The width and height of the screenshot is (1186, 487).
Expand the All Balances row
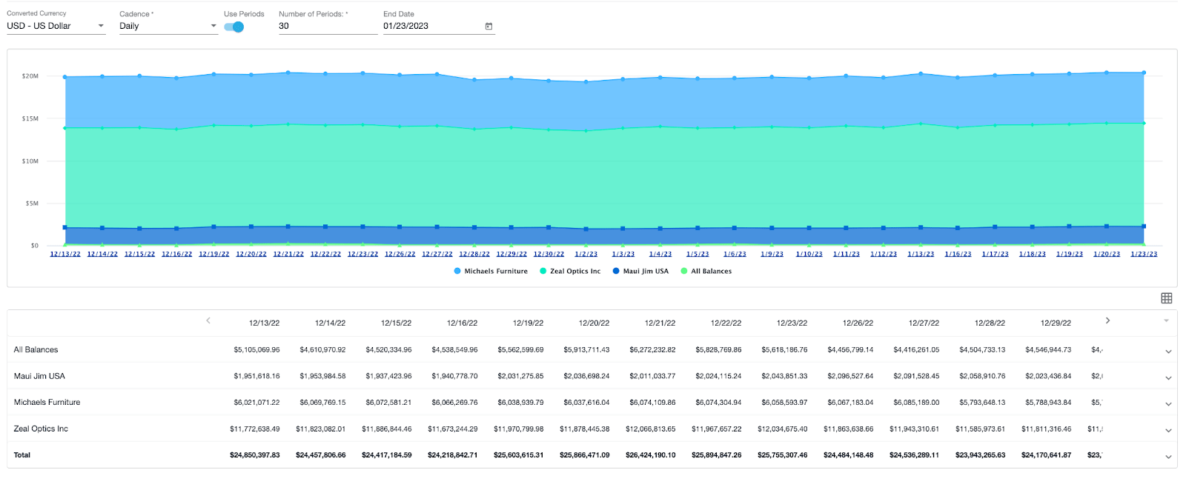point(1168,352)
